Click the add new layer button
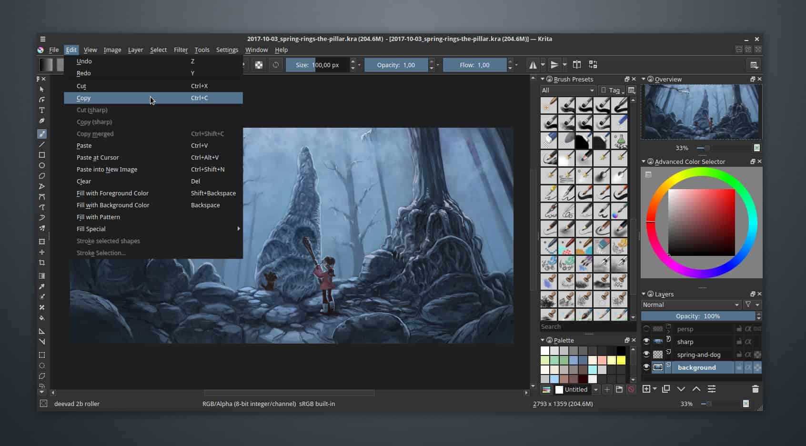Viewport: 806px width, 446px height. [646, 389]
